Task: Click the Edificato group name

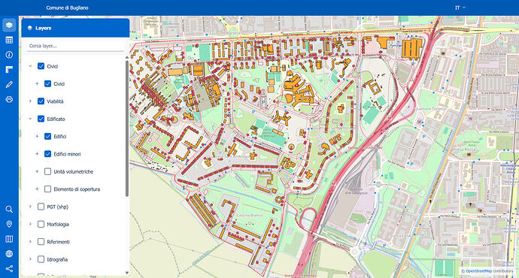Action: tap(56, 119)
